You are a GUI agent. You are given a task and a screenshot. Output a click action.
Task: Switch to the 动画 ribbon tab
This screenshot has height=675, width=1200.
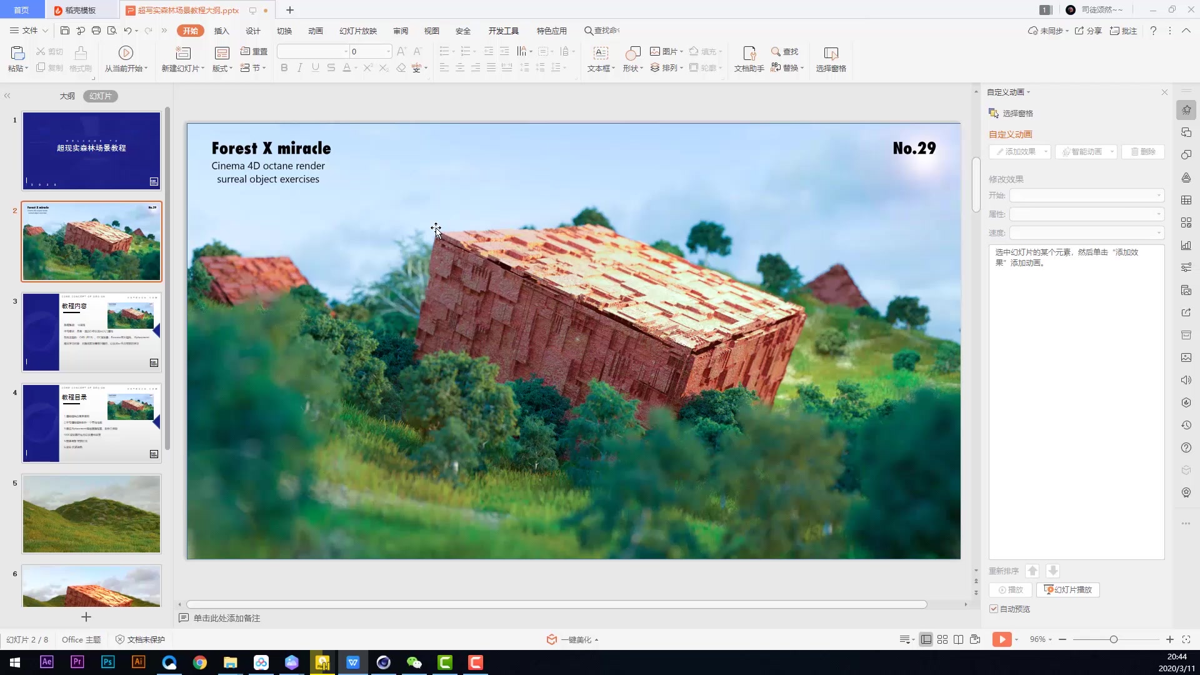pos(316,30)
